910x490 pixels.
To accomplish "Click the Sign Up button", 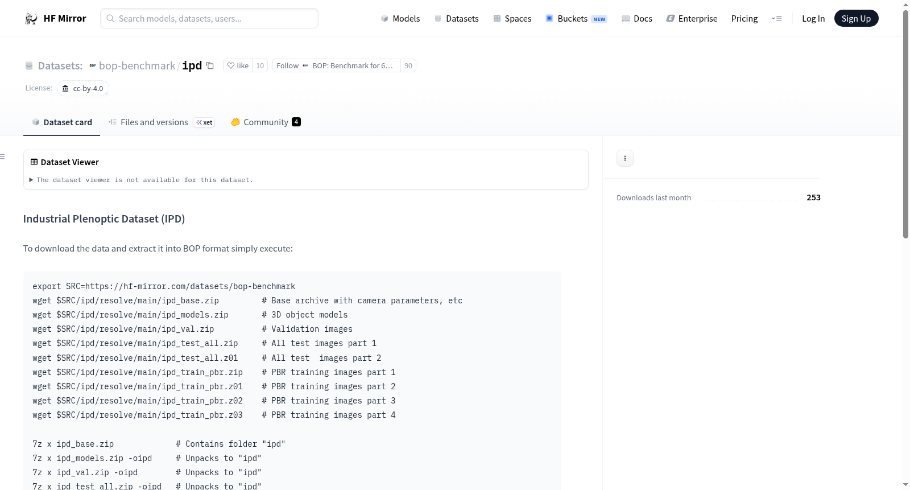I will tap(857, 19).
